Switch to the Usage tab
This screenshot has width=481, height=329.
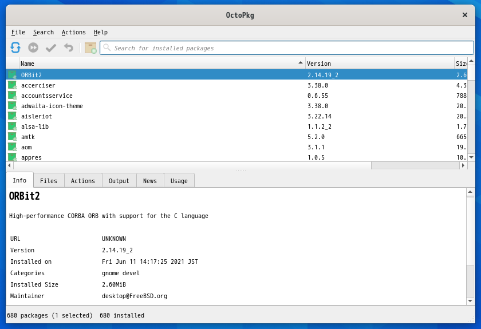(179, 181)
